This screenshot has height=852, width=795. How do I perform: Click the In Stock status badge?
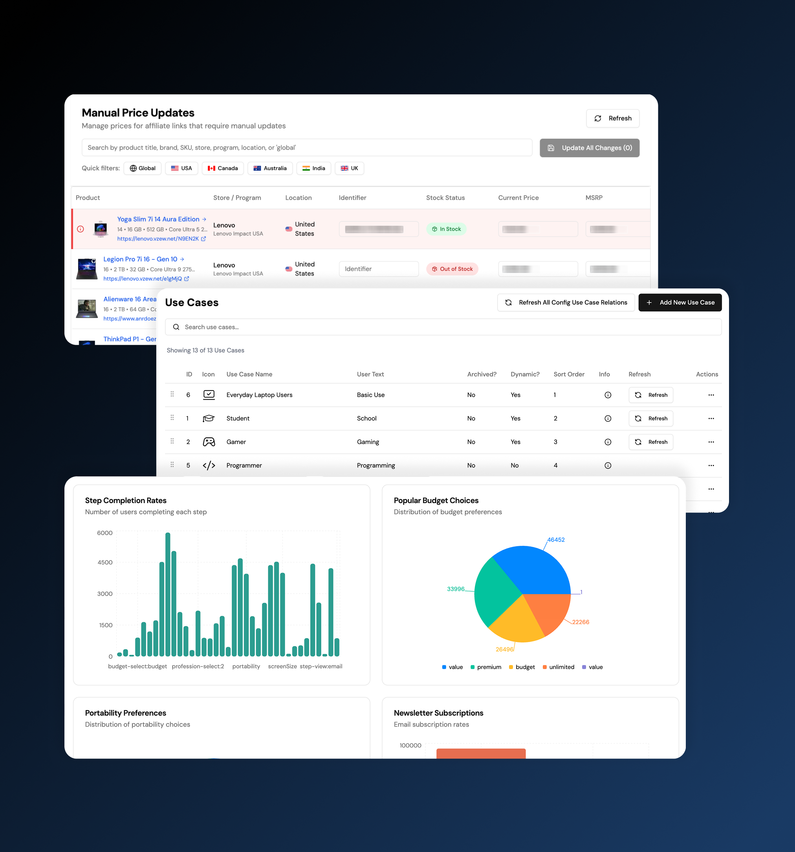[446, 229]
